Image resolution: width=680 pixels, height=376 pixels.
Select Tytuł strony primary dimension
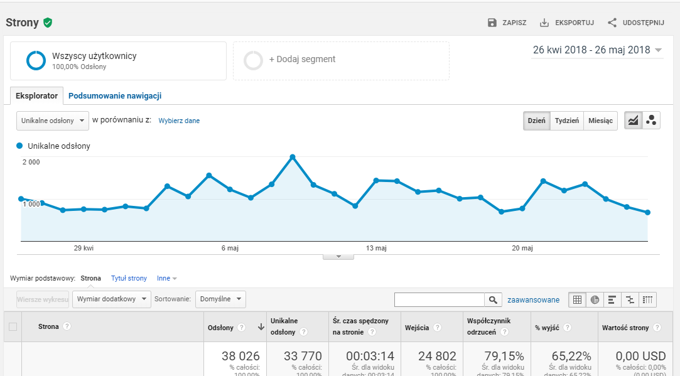pos(129,279)
